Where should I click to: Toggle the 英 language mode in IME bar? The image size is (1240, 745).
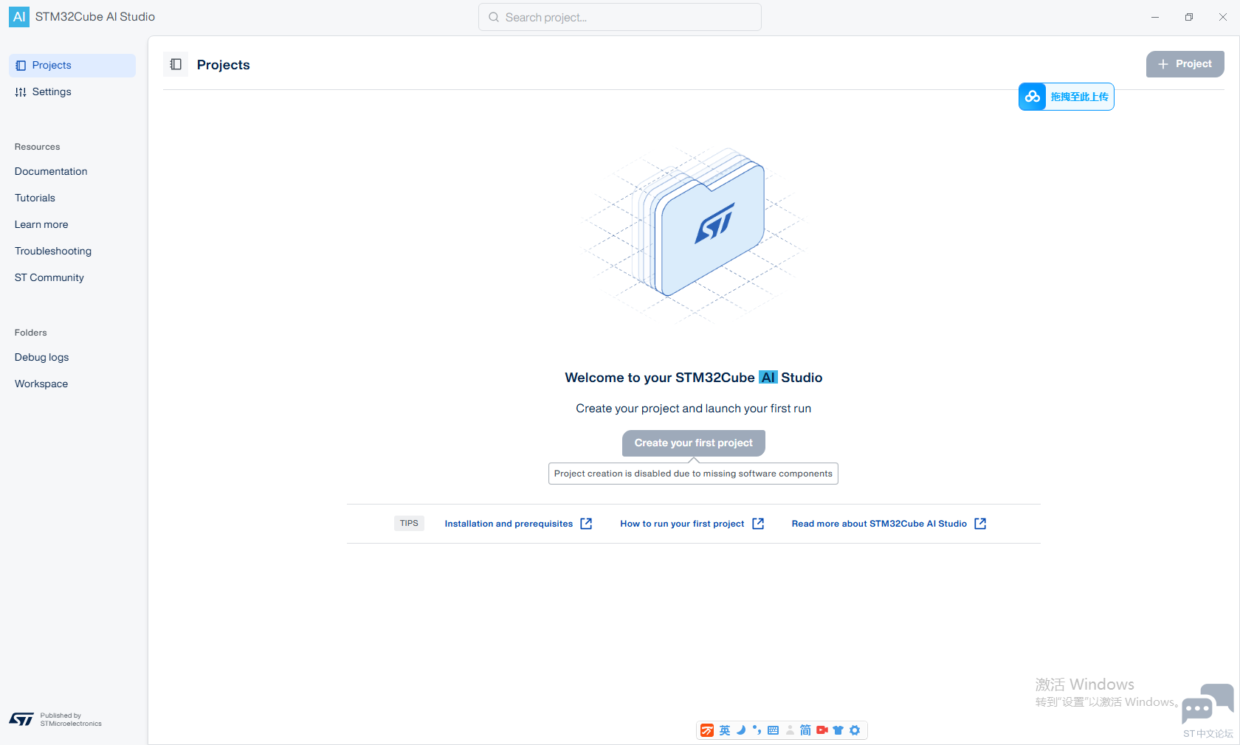coord(725,730)
